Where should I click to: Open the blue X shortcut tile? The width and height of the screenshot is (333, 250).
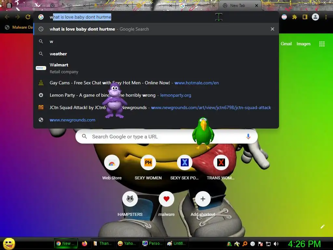pos(185,168)
